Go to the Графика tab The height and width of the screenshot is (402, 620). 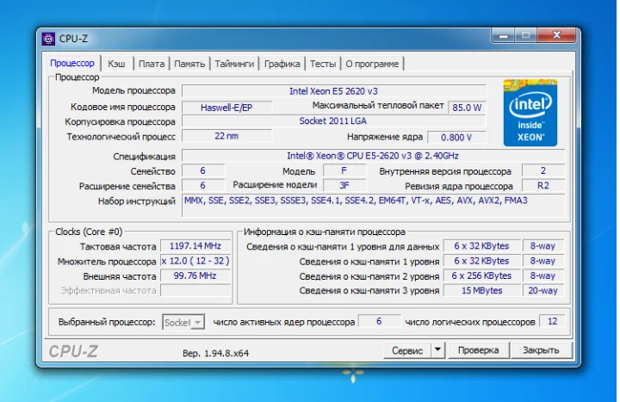tap(282, 64)
